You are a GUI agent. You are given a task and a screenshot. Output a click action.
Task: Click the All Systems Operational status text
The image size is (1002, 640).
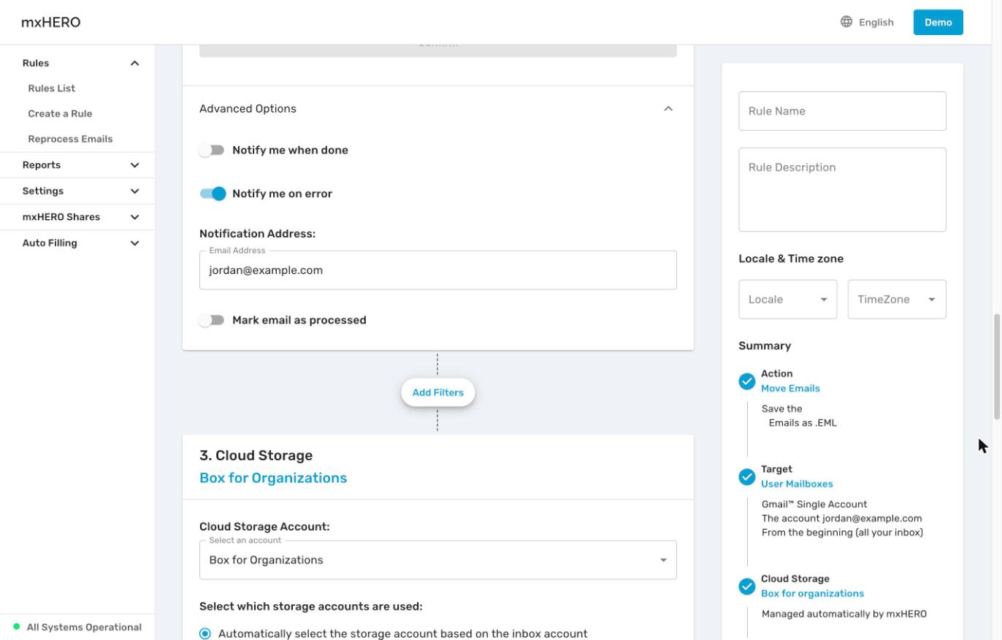(x=84, y=627)
